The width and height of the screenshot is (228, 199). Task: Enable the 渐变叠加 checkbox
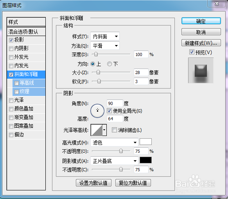click(x=11, y=118)
